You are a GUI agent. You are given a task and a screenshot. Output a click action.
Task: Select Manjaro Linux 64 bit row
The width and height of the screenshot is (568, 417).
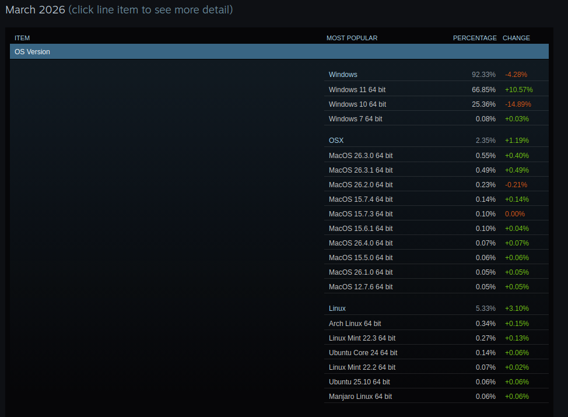point(436,397)
